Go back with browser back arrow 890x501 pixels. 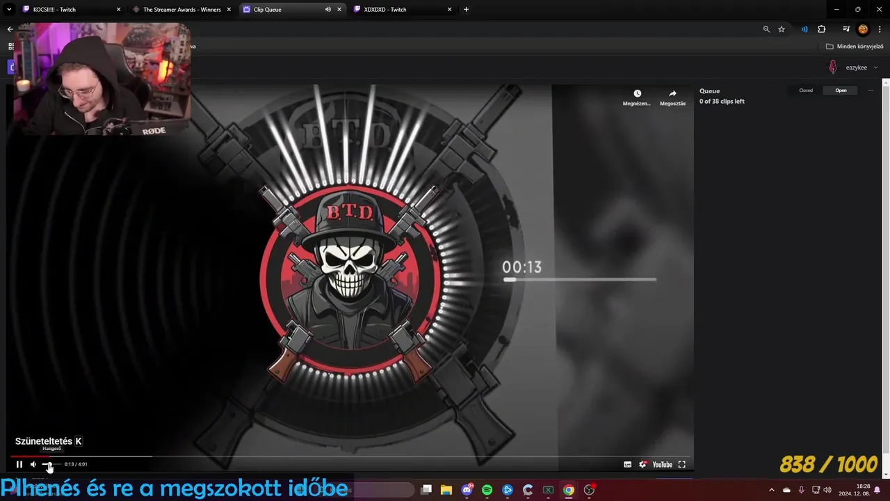click(x=10, y=29)
